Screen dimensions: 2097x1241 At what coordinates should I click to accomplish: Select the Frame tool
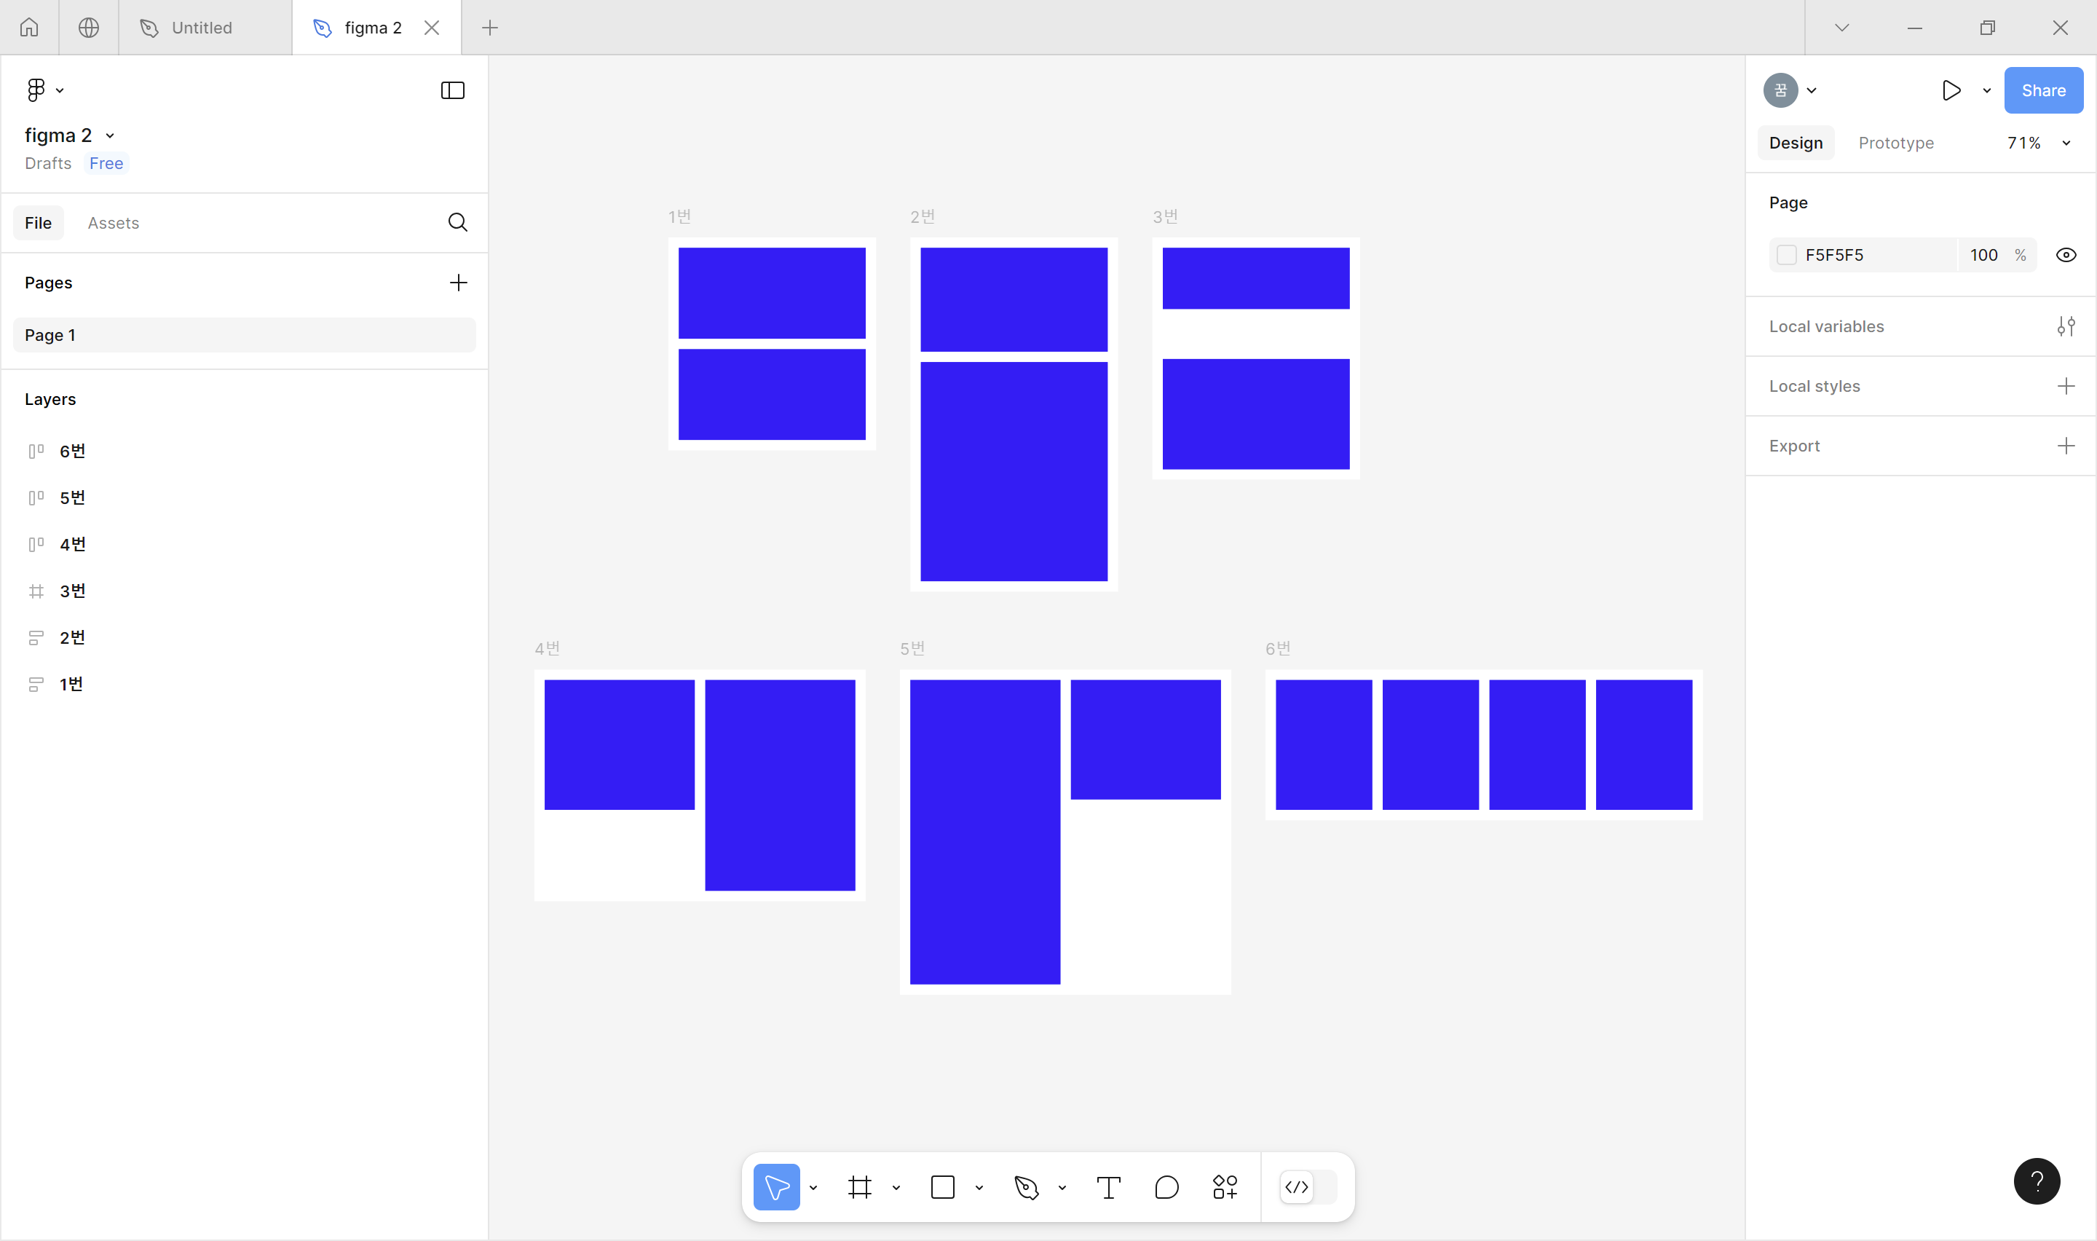click(x=859, y=1186)
